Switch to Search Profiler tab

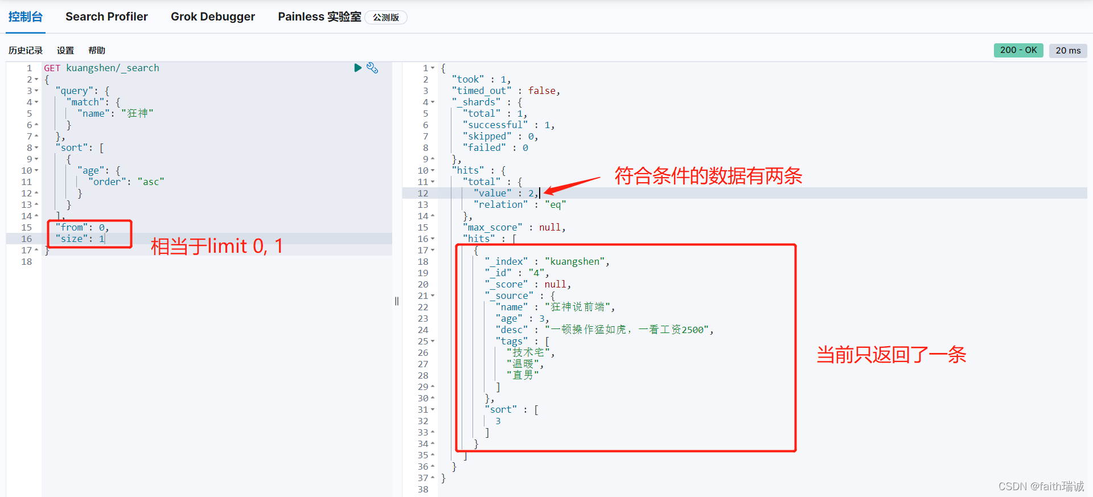pyautogui.click(x=106, y=17)
